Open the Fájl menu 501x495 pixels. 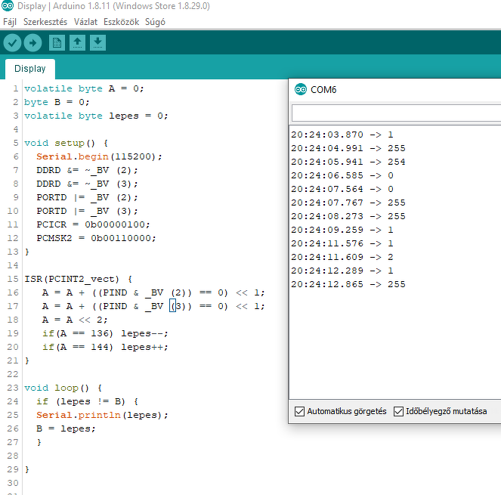tap(10, 22)
